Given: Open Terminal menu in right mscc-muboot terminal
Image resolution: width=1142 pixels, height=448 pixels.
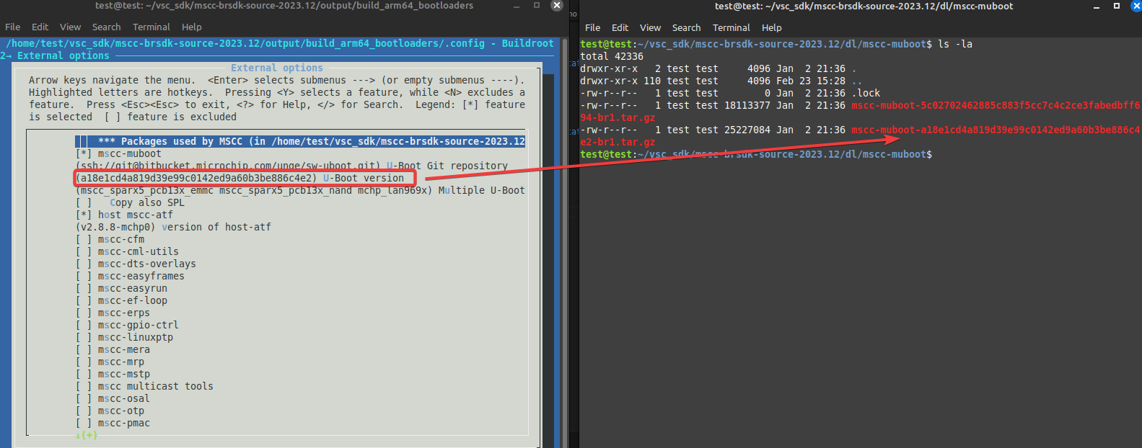Looking at the screenshot, I should tap(732, 27).
